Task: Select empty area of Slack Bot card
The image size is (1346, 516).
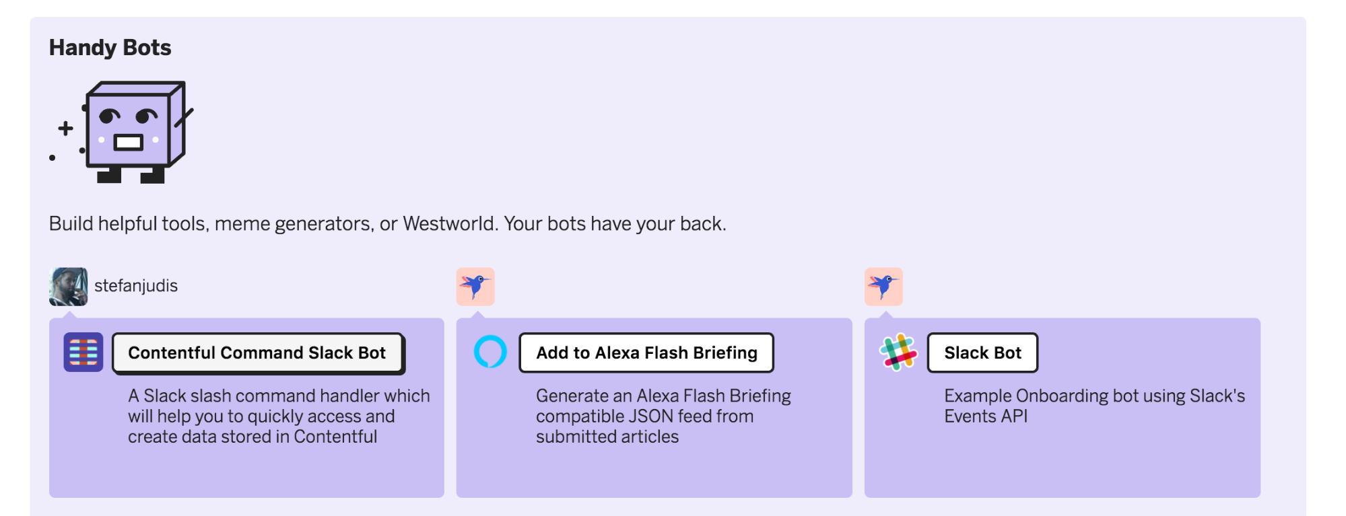Action: coord(1063,464)
